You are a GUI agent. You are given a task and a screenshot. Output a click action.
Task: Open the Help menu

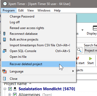(x=57, y=10)
